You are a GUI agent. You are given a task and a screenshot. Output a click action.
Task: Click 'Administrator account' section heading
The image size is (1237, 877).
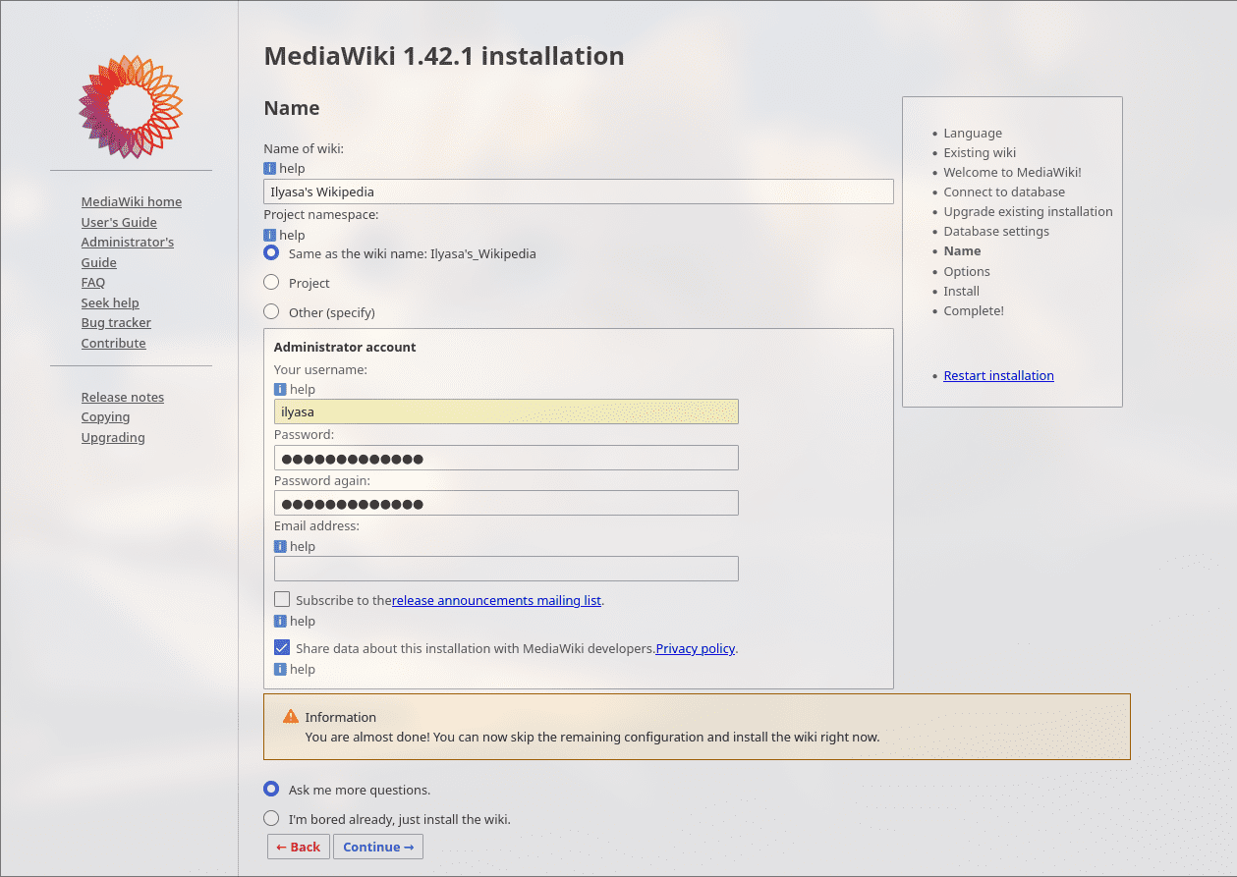(345, 348)
